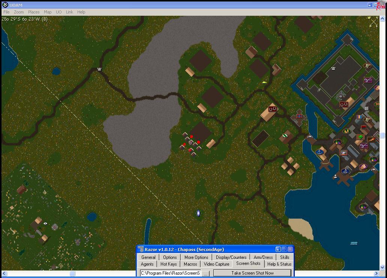387x278 pixels.
Task: Click the stable horseshoe icon west of castle
Action: point(273,109)
